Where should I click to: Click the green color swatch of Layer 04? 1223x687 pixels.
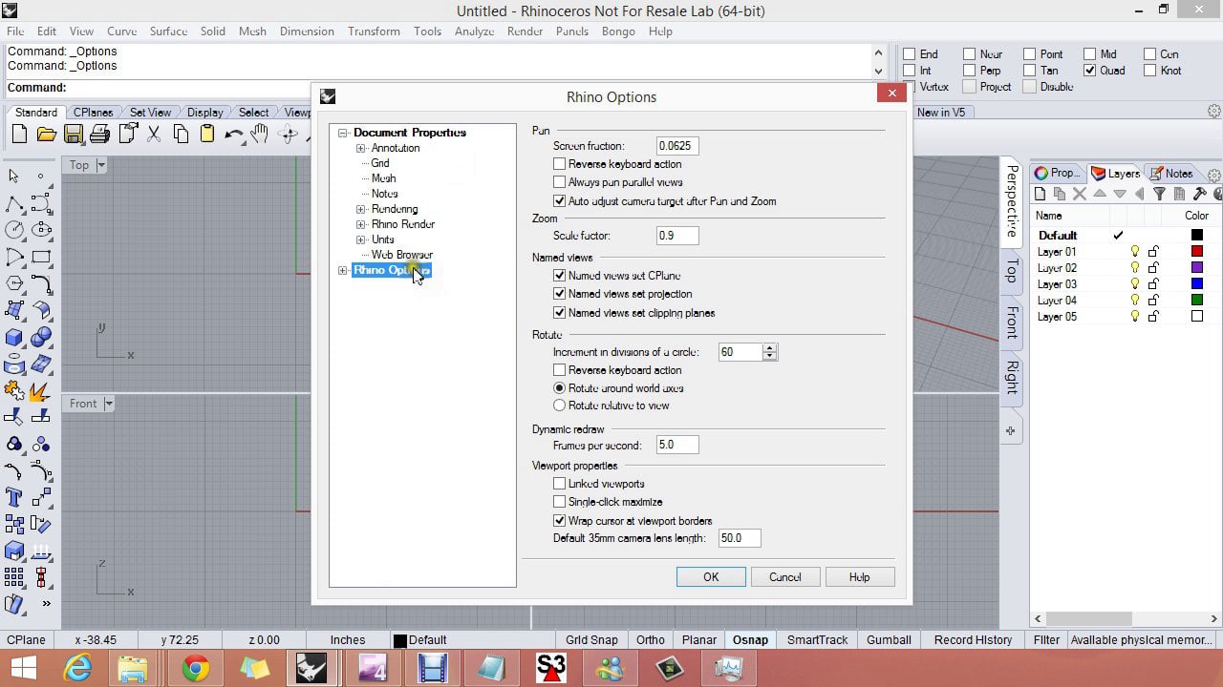(x=1196, y=301)
